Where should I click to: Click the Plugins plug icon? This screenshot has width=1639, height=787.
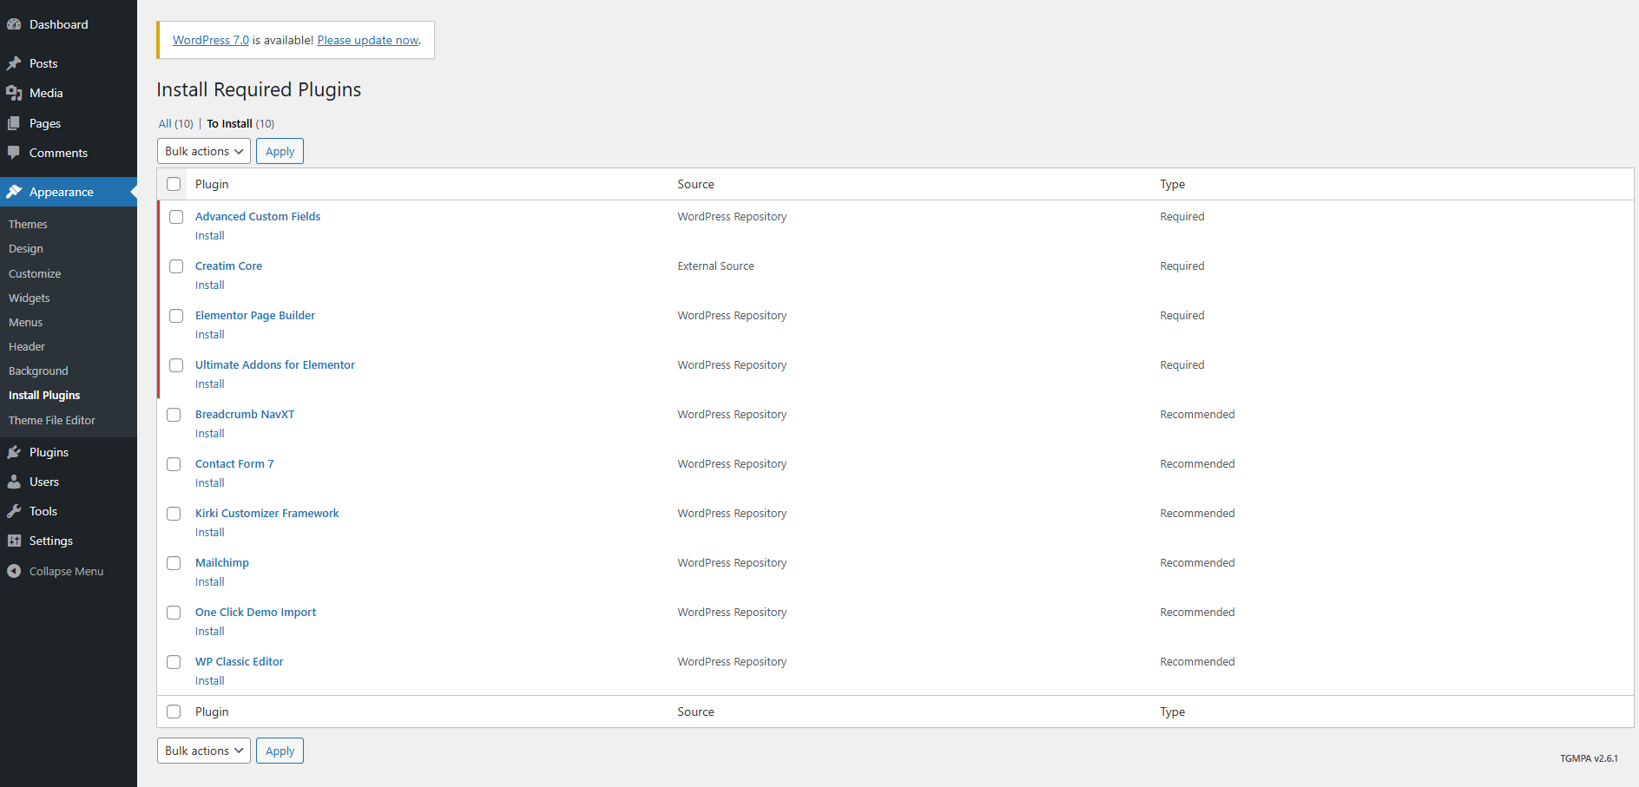click(x=14, y=452)
